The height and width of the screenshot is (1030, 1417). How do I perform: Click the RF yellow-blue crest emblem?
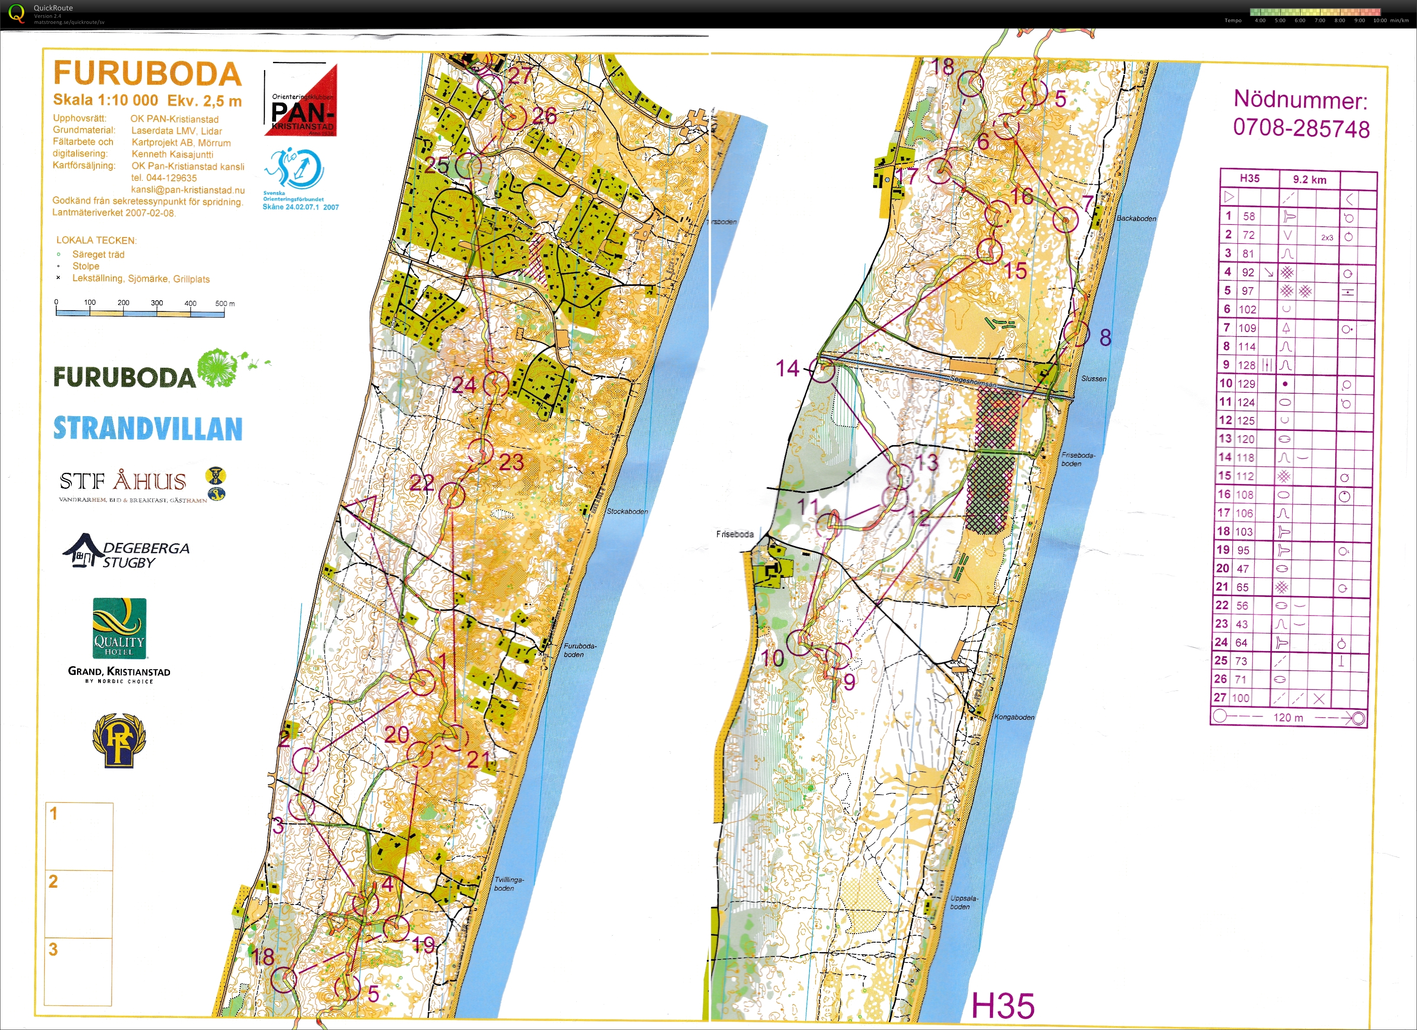pos(119,741)
